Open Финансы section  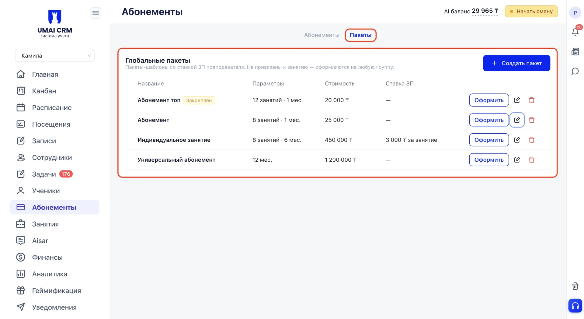[x=47, y=257]
